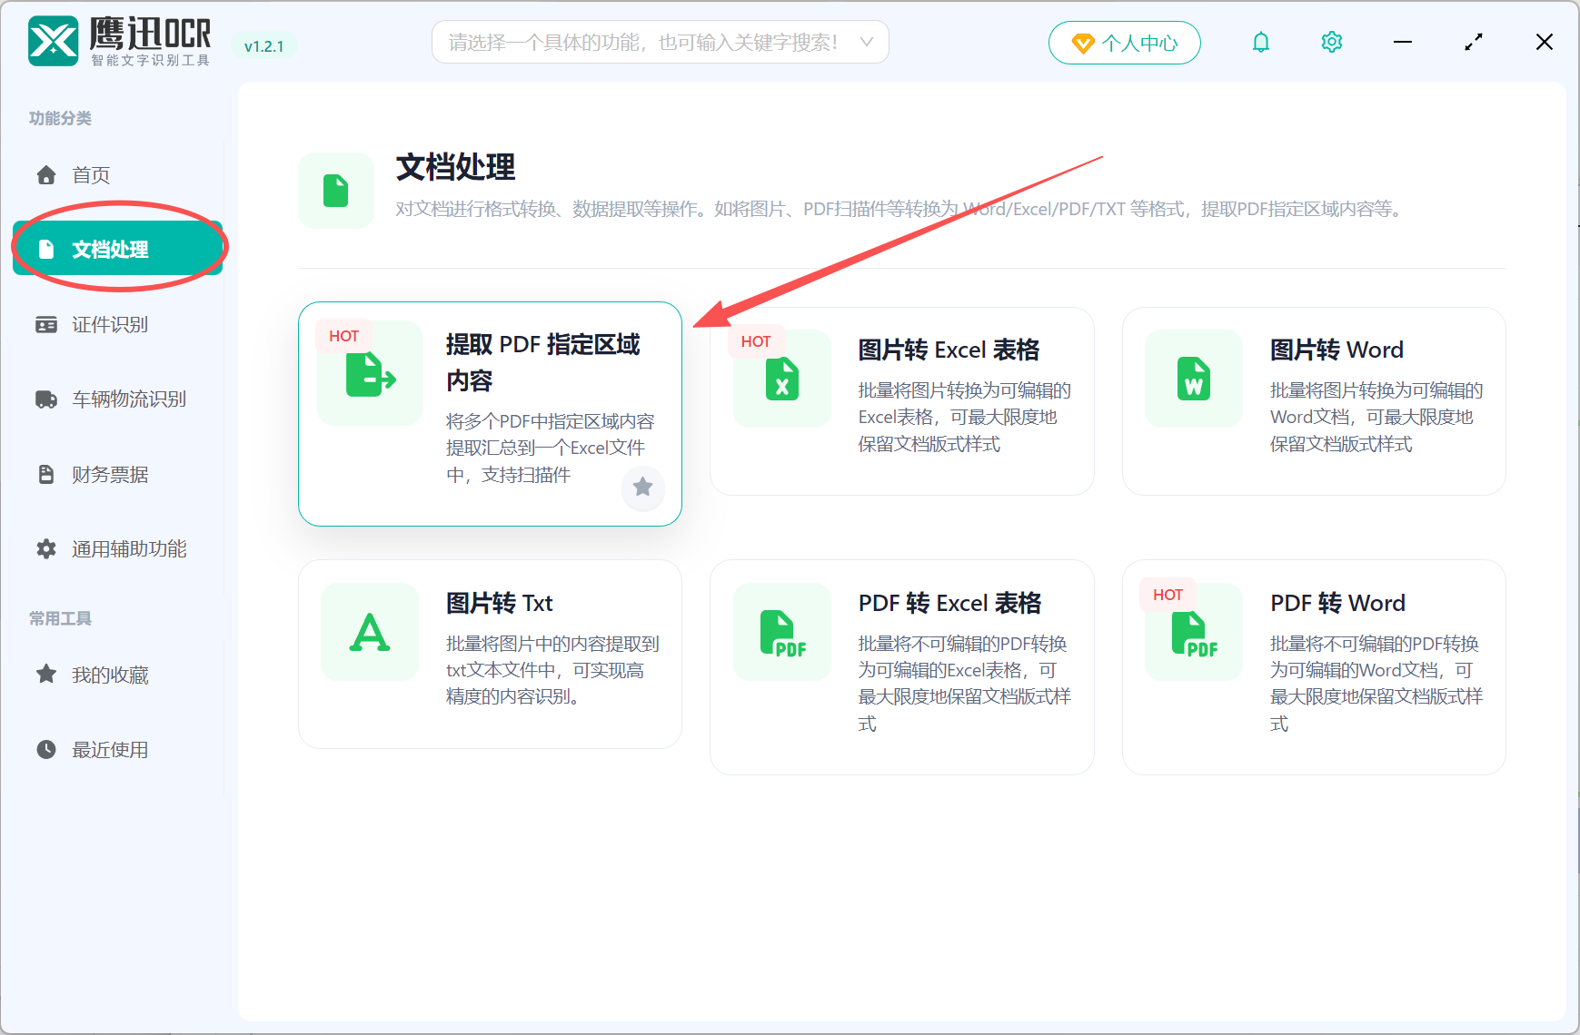Click description 批量将图片转换为可编辑的Word文档
Viewport: 1580px width, 1035px height.
[1376, 417]
